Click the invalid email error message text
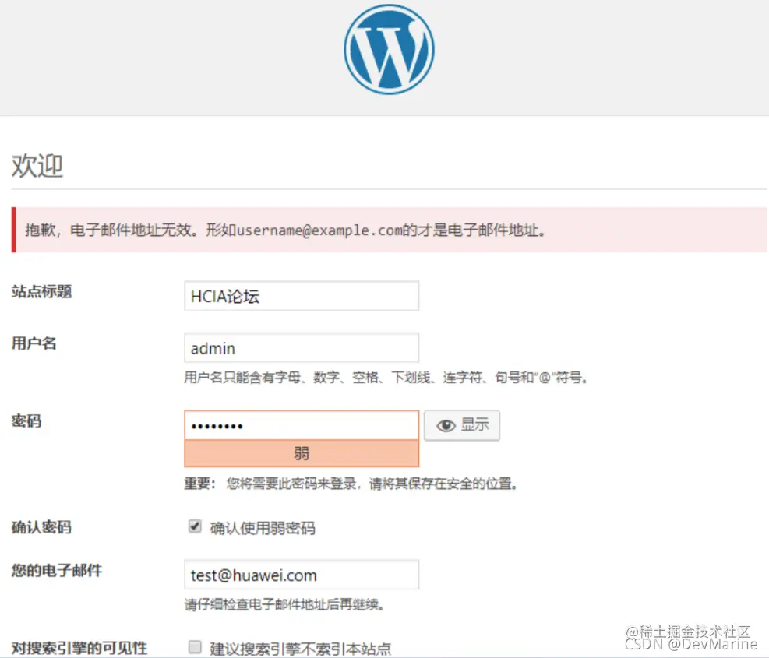 pyautogui.click(x=285, y=230)
